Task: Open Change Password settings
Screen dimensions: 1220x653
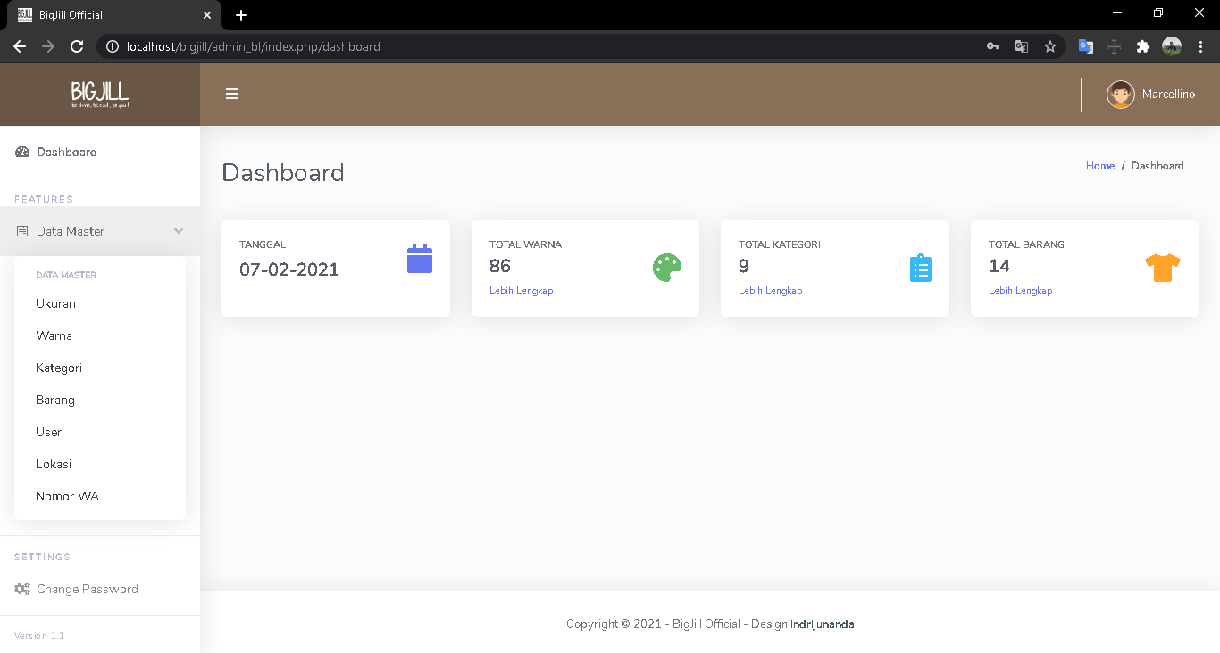Action: (87, 589)
